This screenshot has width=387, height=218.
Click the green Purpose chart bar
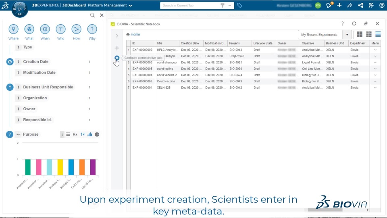[28, 167]
